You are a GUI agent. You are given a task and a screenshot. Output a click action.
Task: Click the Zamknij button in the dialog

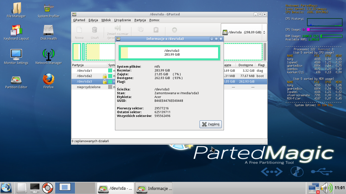(x=210, y=124)
